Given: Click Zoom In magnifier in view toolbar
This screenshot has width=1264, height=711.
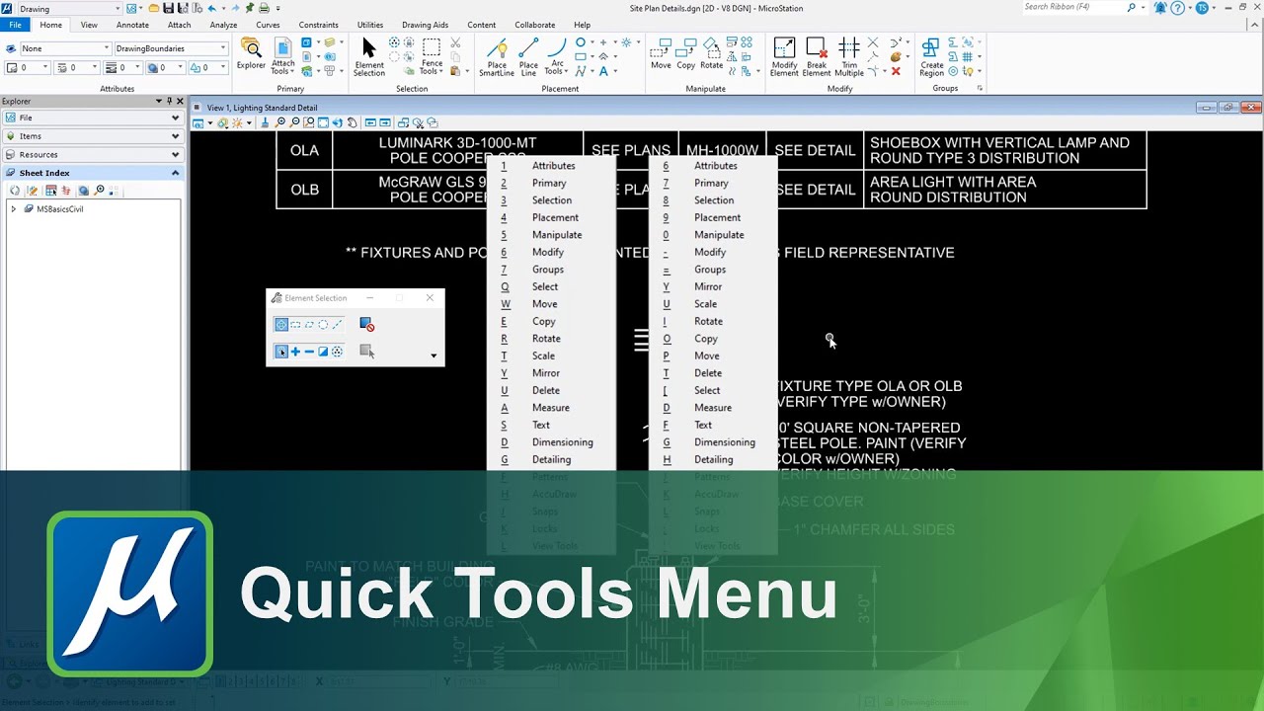Looking at the screenshot, I should 280,123.
